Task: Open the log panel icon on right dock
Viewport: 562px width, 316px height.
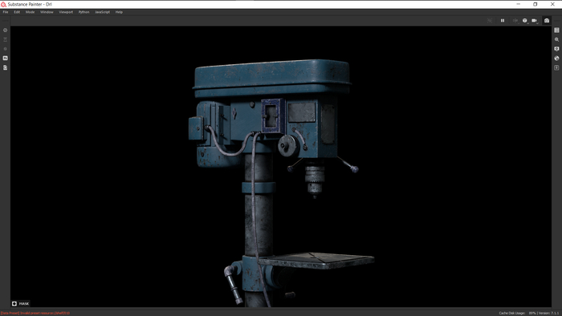Action: 556,67
